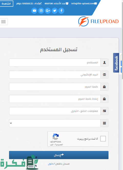This screenshot has height=170, width=123.
Task: Click the user icon beside the username field
Action: click(x=105, y=62)
